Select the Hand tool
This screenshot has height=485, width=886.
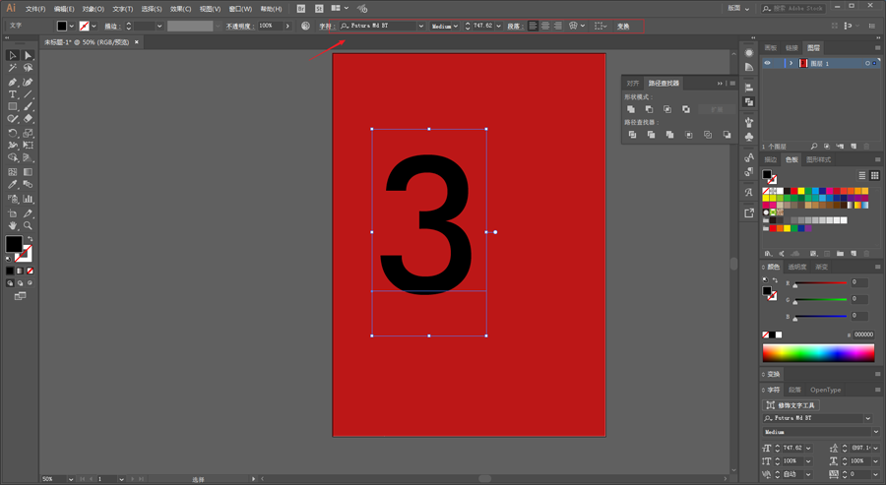pos(13,226)
